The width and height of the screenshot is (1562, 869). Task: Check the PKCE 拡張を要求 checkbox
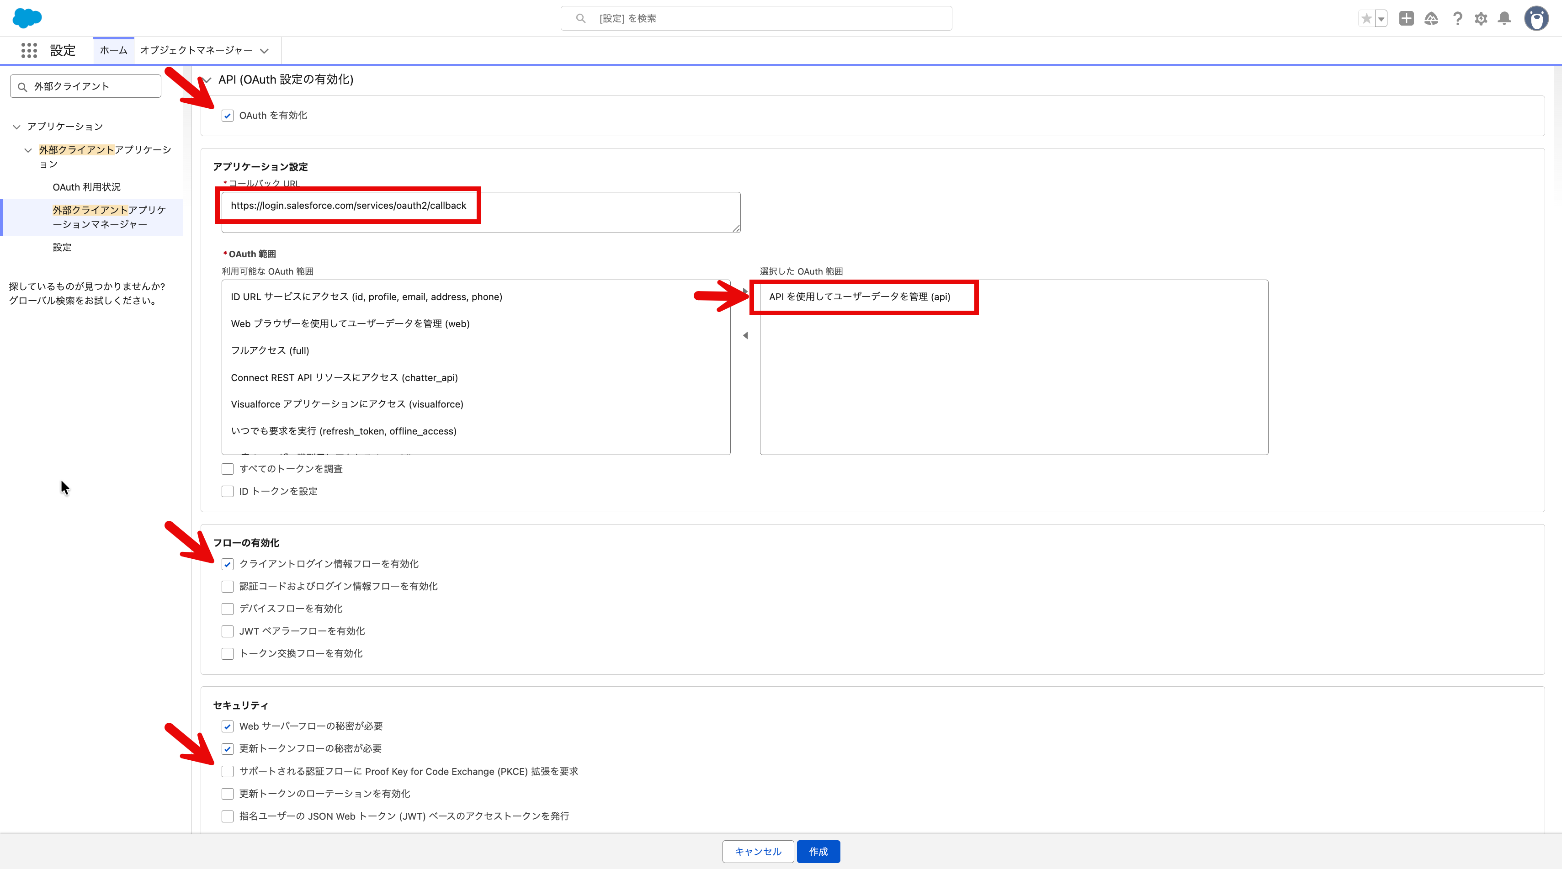coord(228,771)
